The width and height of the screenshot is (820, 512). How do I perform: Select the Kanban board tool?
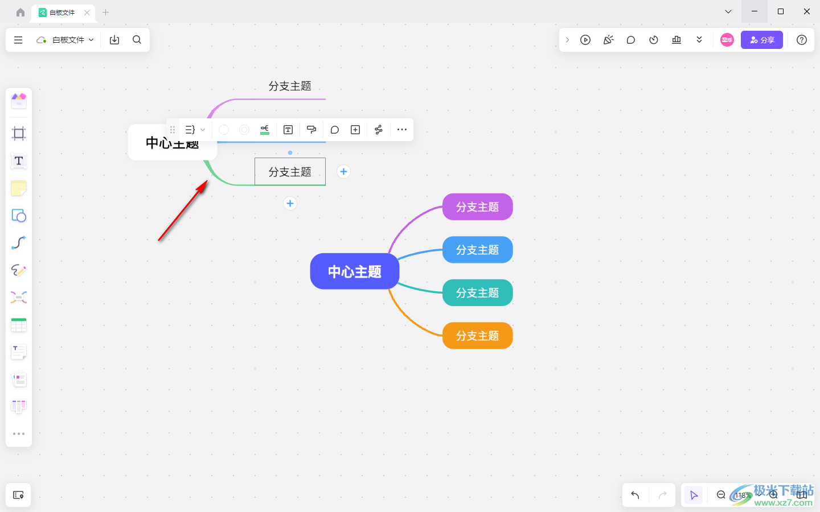coord(19,407)
